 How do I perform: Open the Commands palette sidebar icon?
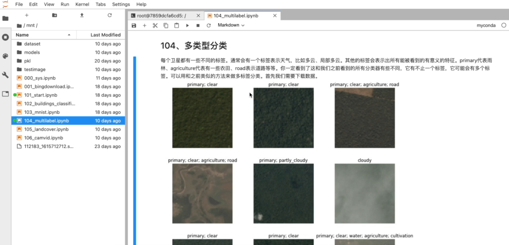point(6,56)
